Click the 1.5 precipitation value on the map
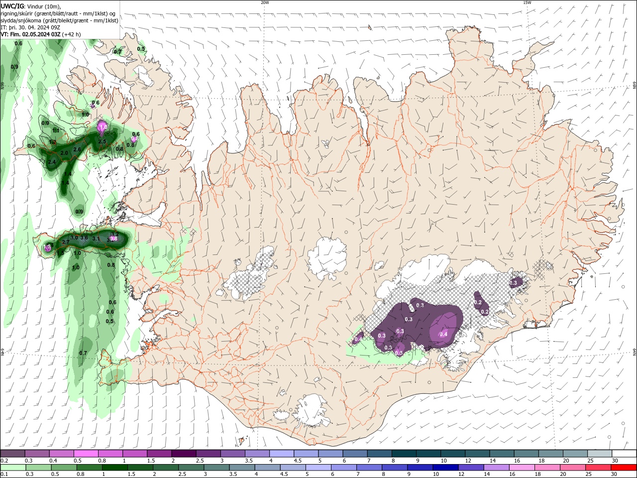The width and height of the screenshot is (637, 478). [x=60, y=253]
